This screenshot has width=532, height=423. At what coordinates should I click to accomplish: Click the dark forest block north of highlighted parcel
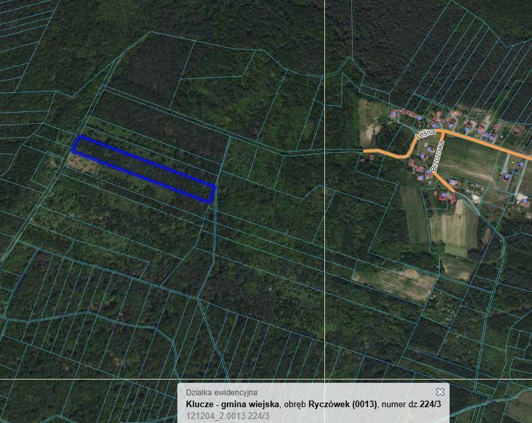tap(158, 119)
